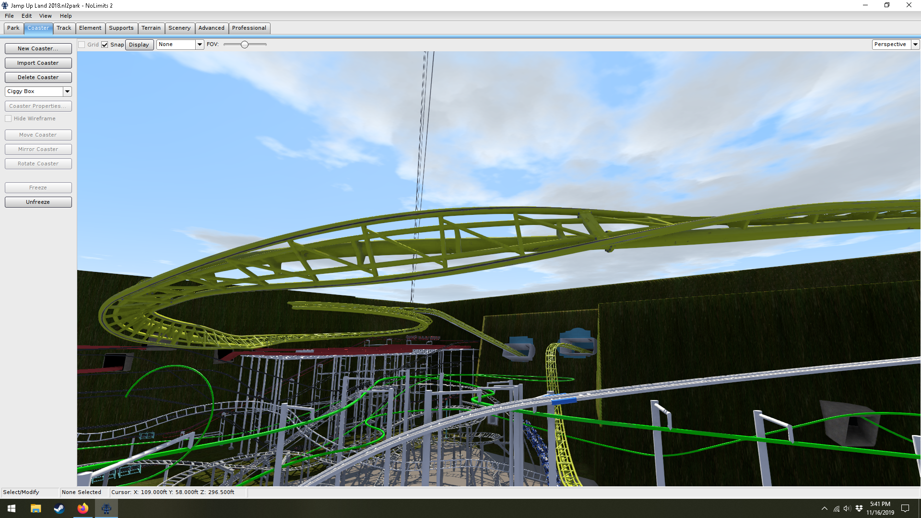Click the New Coaster button
This screenshot has width=921, height=518.
pos(38,48)
